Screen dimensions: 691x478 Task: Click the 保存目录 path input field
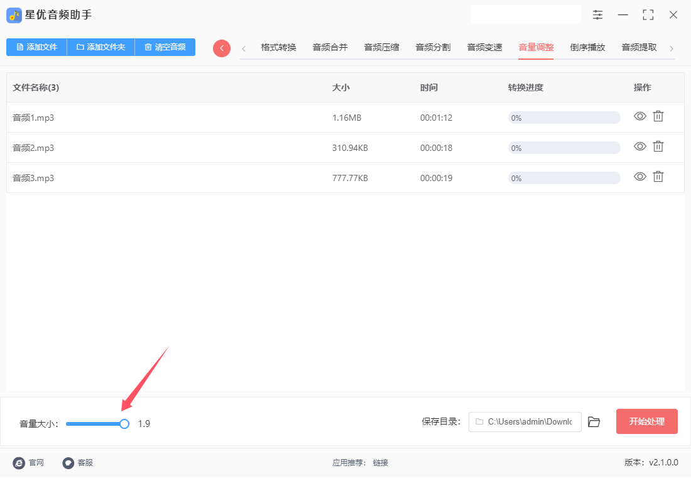[525, 422]
